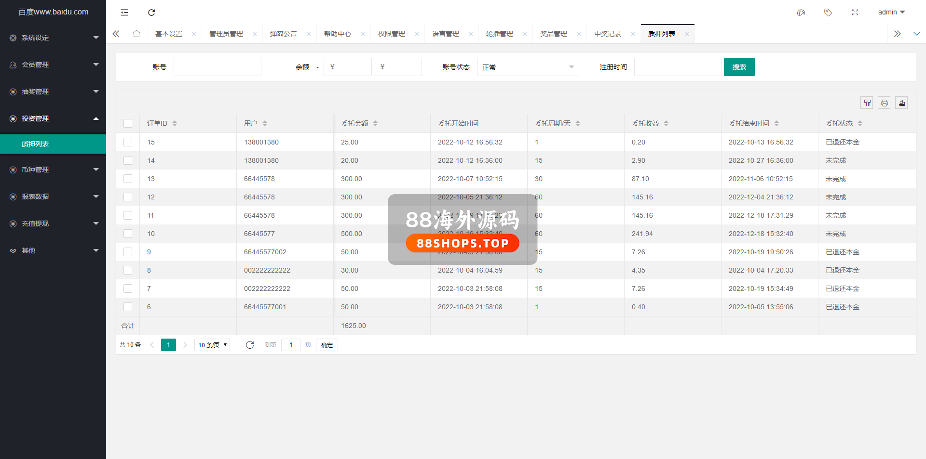Viewport: 926px width, 459px height.
Task: Focus the 账号 input field
Action: 218,67
